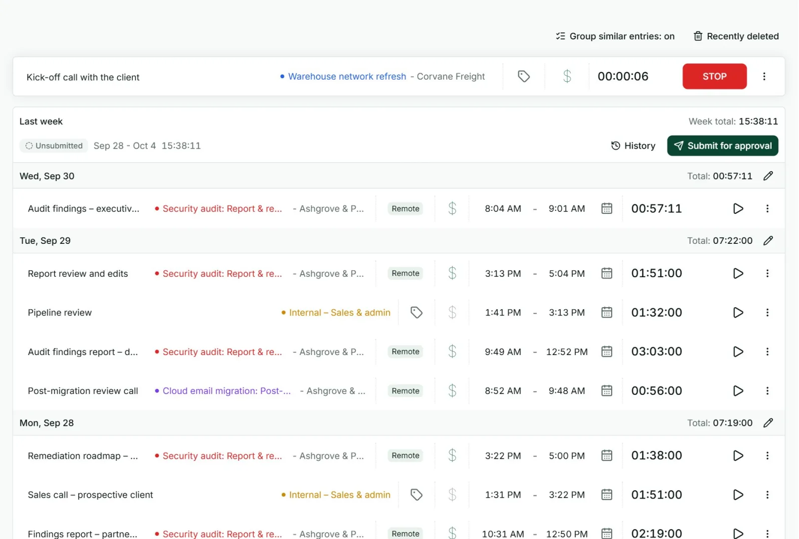Toggle billable on Report review and edits
This screenshot has width=799, height=539.
452,273
